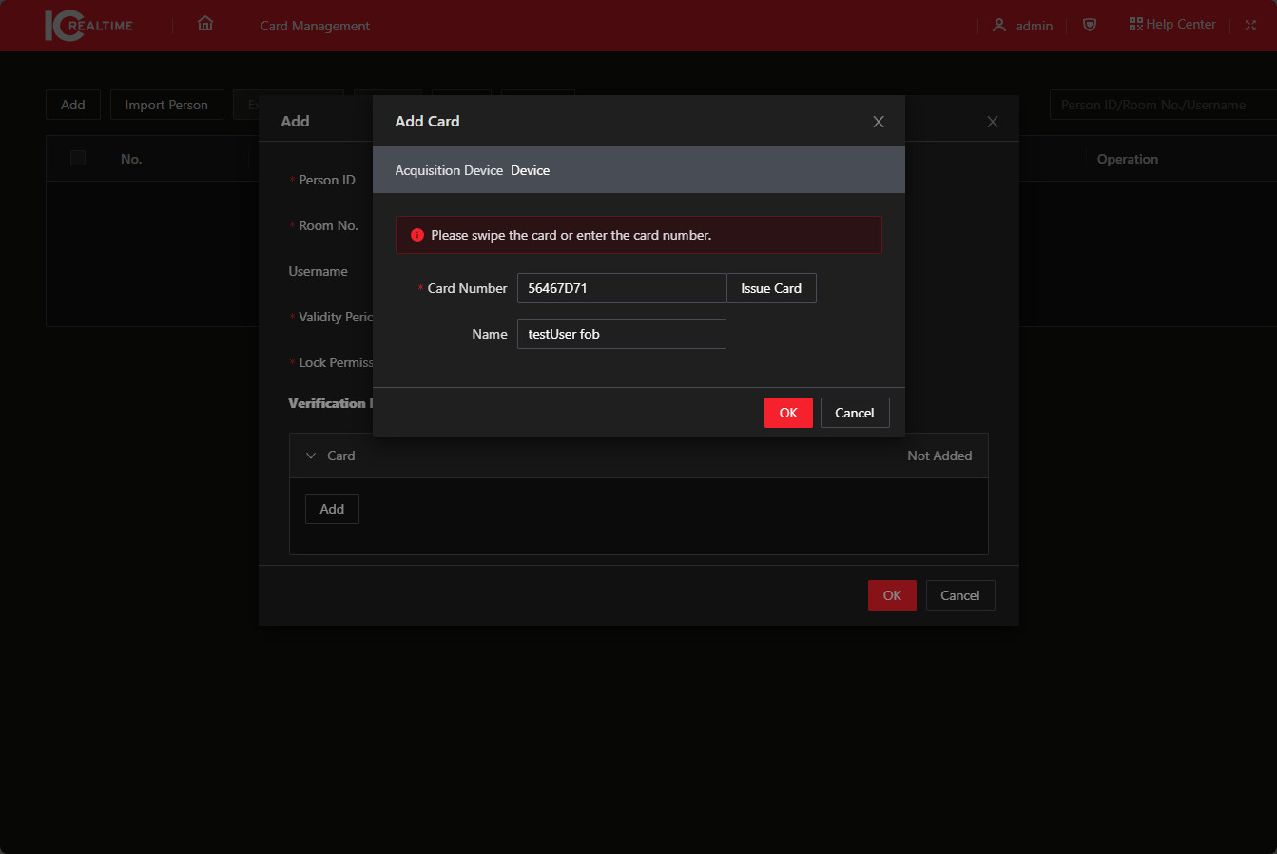Click the red warning icon in alert
1277x854 pixels.
(417, 235)
